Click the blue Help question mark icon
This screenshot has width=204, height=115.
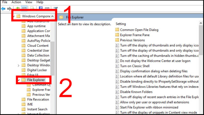41,8
